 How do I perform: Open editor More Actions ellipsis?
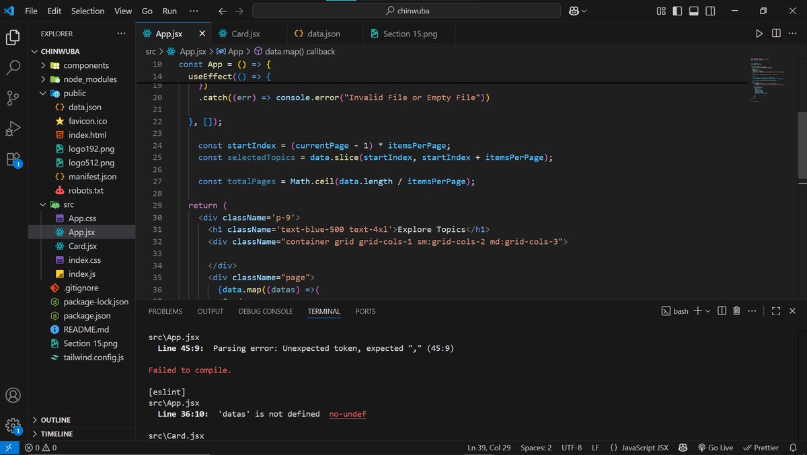pyautogui.click(x=792, y=34)
